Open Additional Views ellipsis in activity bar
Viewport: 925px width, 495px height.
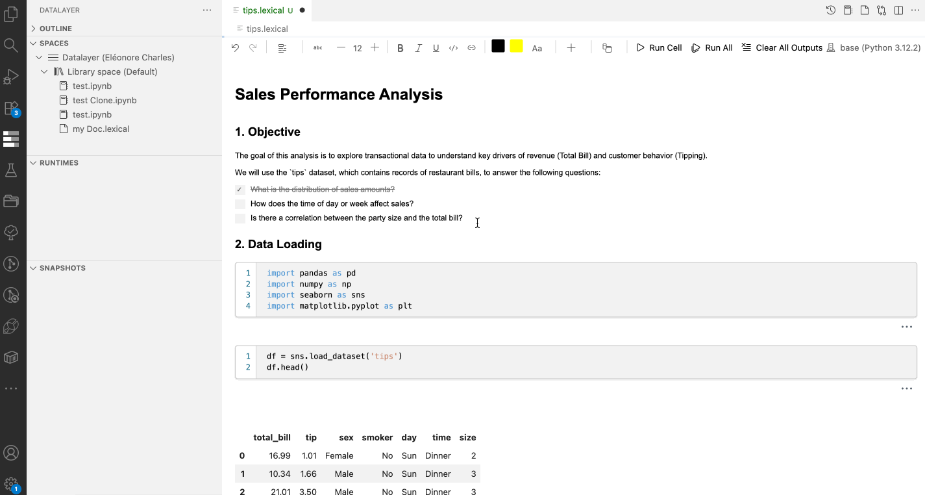11,388
